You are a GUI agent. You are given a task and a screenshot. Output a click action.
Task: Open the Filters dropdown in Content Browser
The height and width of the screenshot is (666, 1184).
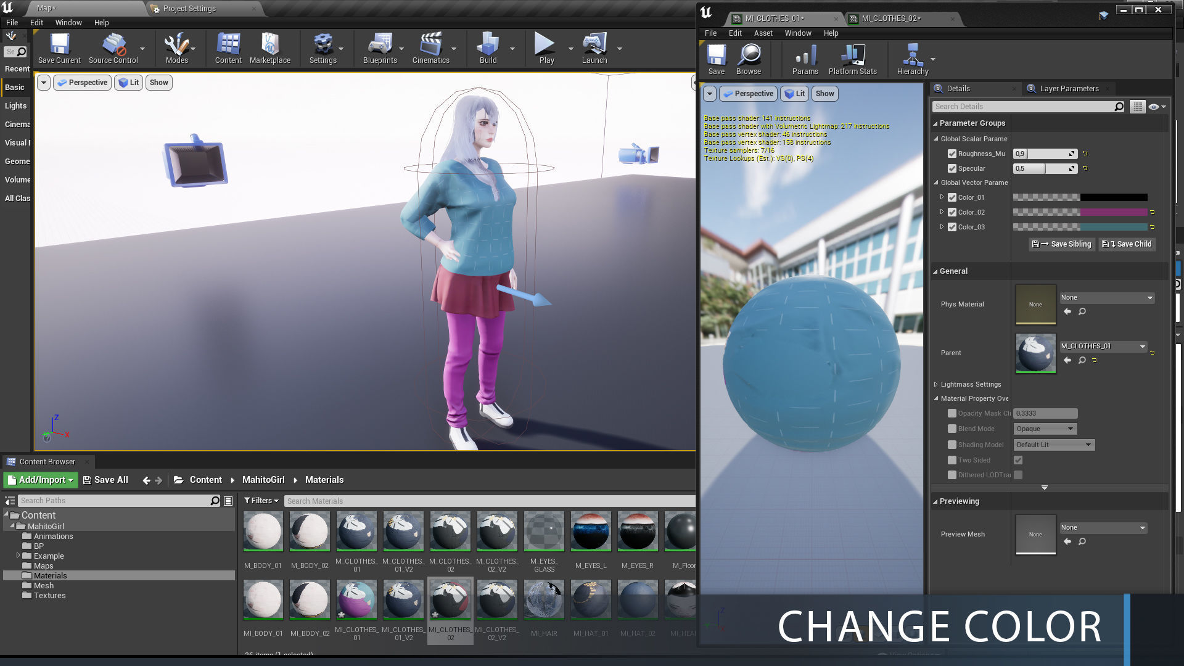pyautogui.click(x=261, y=501)
